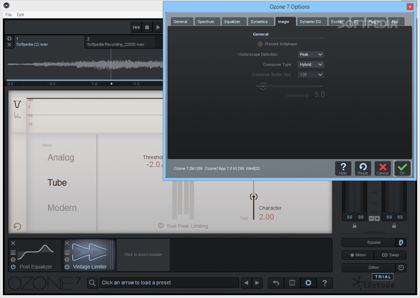Viewport: 420px width, 298px height.
Task: Load previous preset with left arrow
Action: 246,283
